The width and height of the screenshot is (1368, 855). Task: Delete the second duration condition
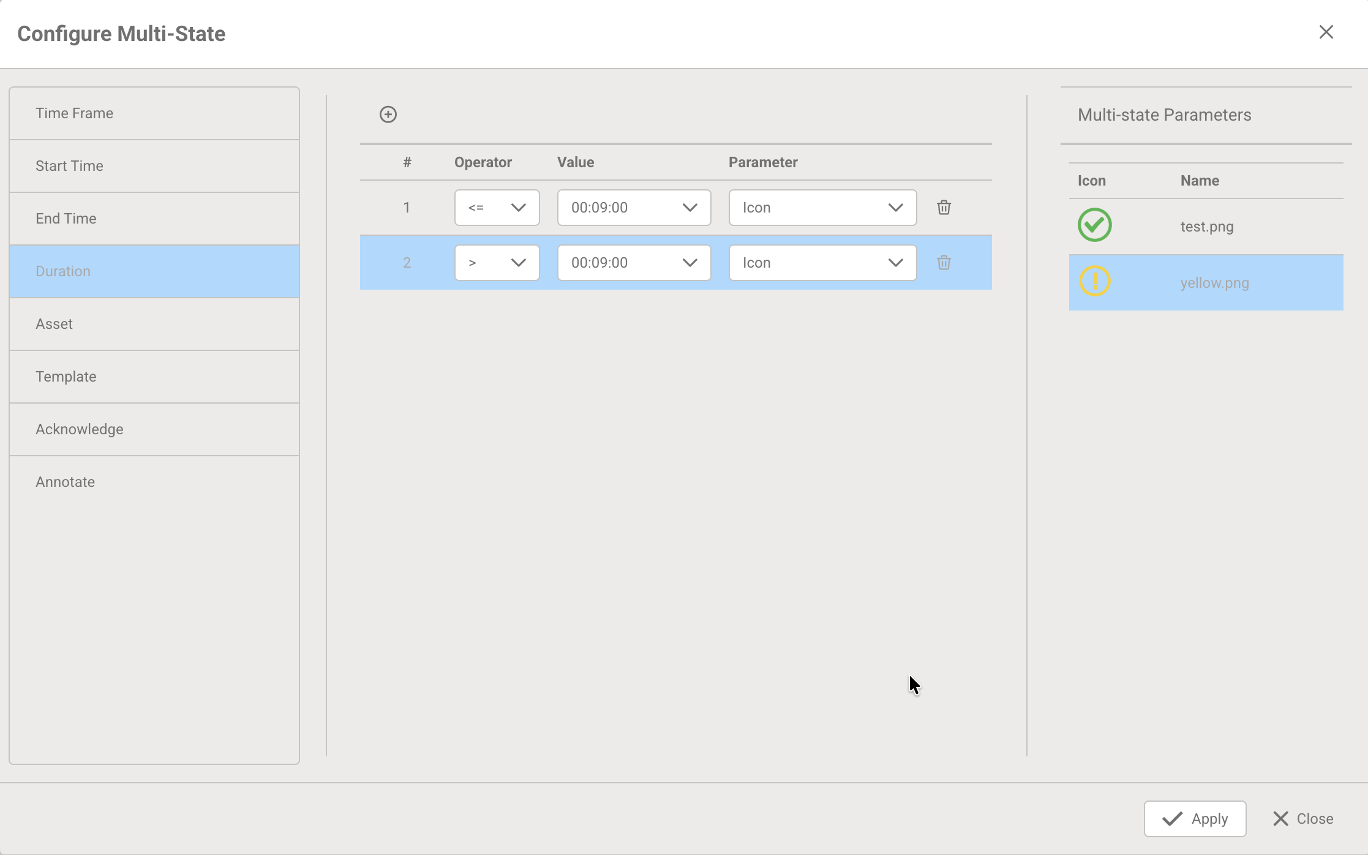pyautogui.click(x=943, y=262)
